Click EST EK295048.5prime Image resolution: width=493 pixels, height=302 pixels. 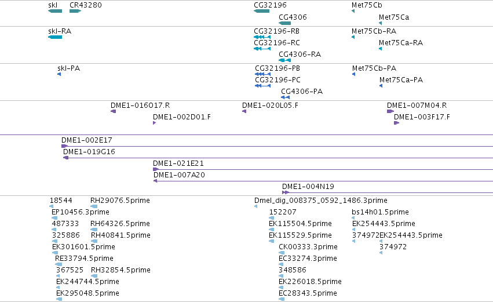point(59,299)
